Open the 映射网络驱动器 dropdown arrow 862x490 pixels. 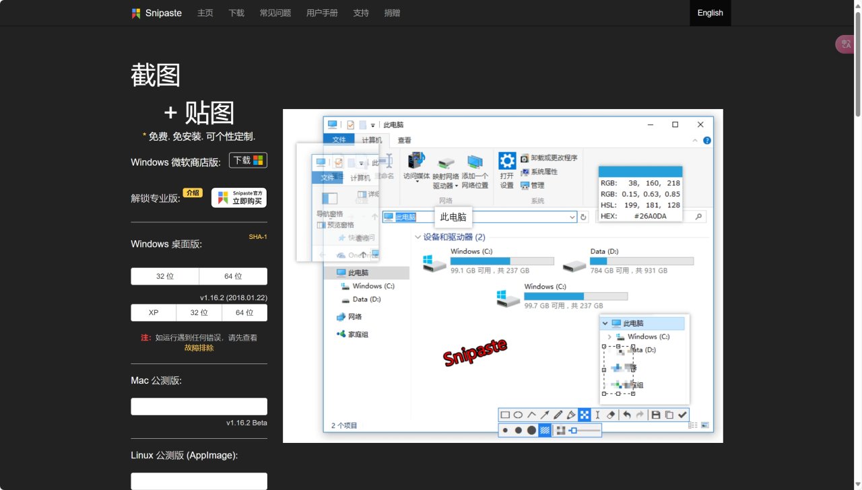click(457, 186)
